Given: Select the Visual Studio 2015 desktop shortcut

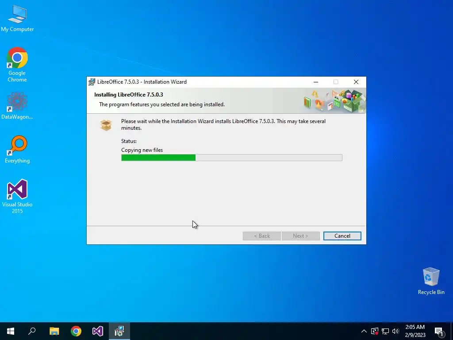Looking at the screenshot, I should [17, 196].
